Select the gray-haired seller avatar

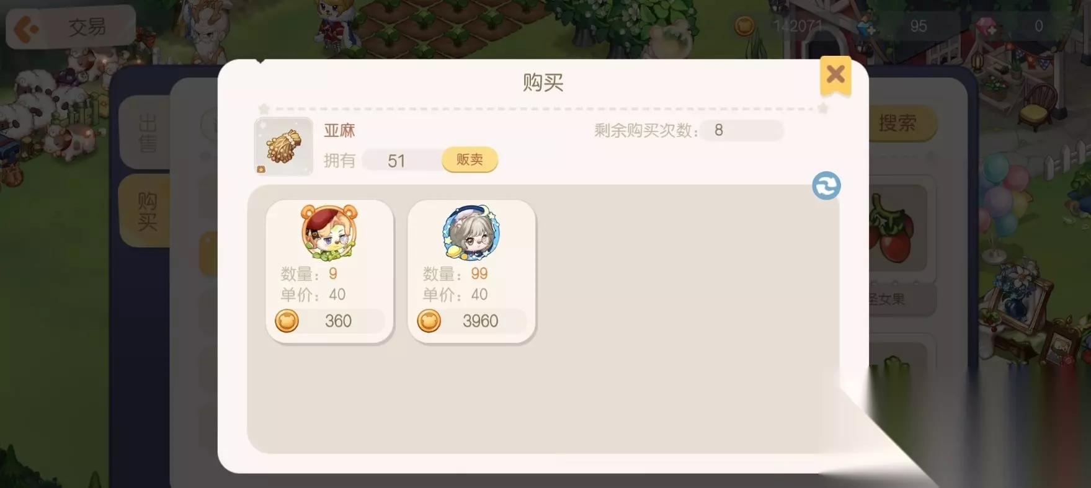click(x=471, y=233)
